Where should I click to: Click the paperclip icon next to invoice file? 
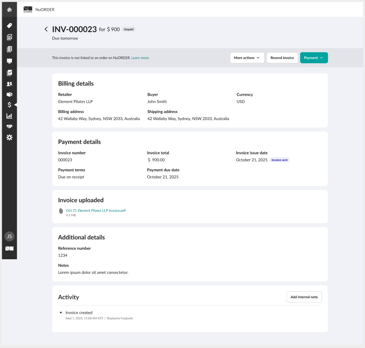point(61,210)
